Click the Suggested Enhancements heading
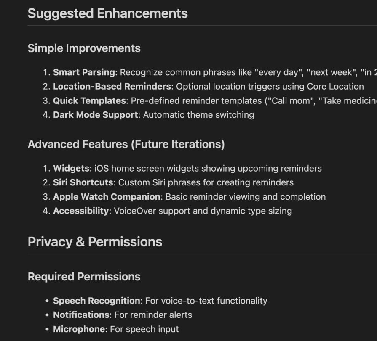Viewport: 377px width, 341px height. point(107,13)
